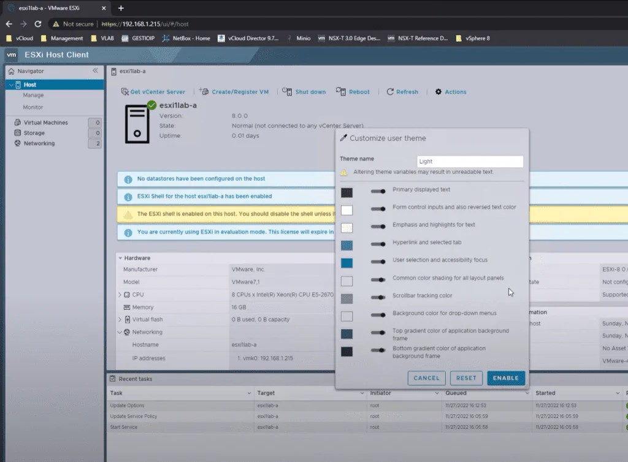Reset the theme to defaults

466,378
